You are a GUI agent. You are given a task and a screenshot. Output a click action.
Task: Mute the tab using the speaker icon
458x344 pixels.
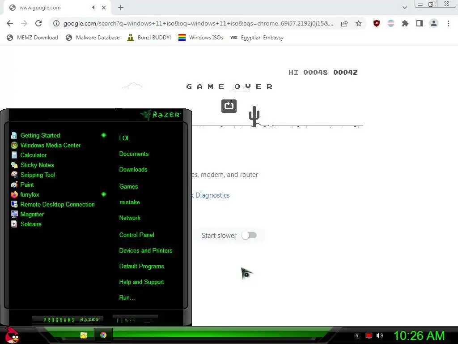point(94,8)
